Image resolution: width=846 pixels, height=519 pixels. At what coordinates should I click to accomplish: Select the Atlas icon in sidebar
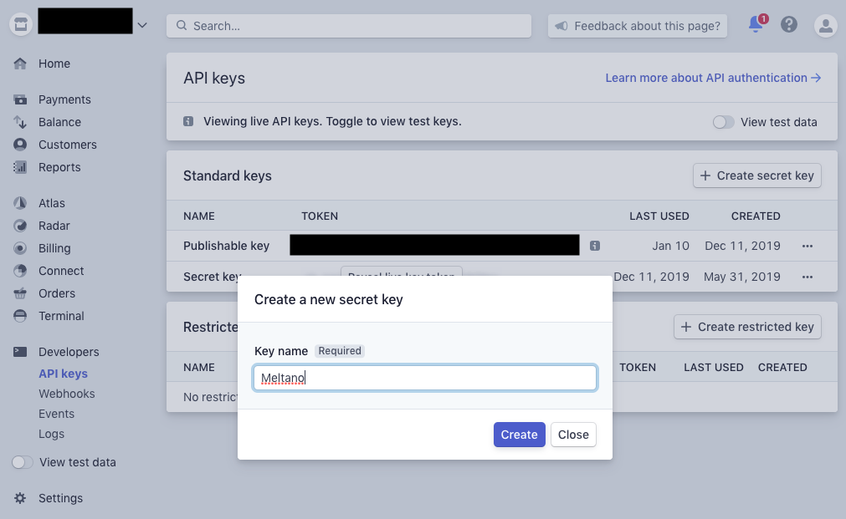click(20, 203)
